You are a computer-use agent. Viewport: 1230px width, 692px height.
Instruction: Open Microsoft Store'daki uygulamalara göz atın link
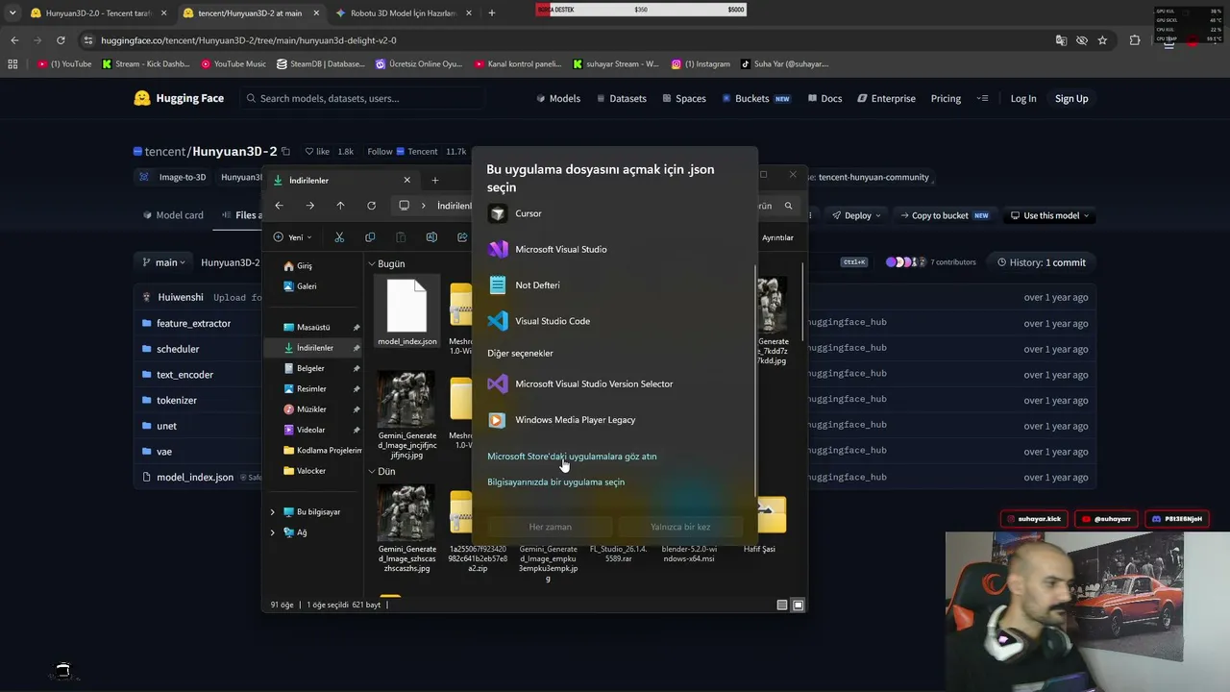(x=572, y=457)
